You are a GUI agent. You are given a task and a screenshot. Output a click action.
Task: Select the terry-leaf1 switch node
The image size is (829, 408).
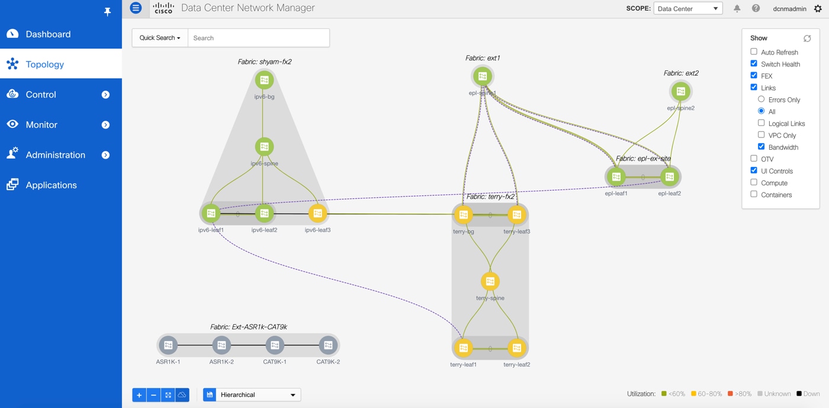point(464,348)
